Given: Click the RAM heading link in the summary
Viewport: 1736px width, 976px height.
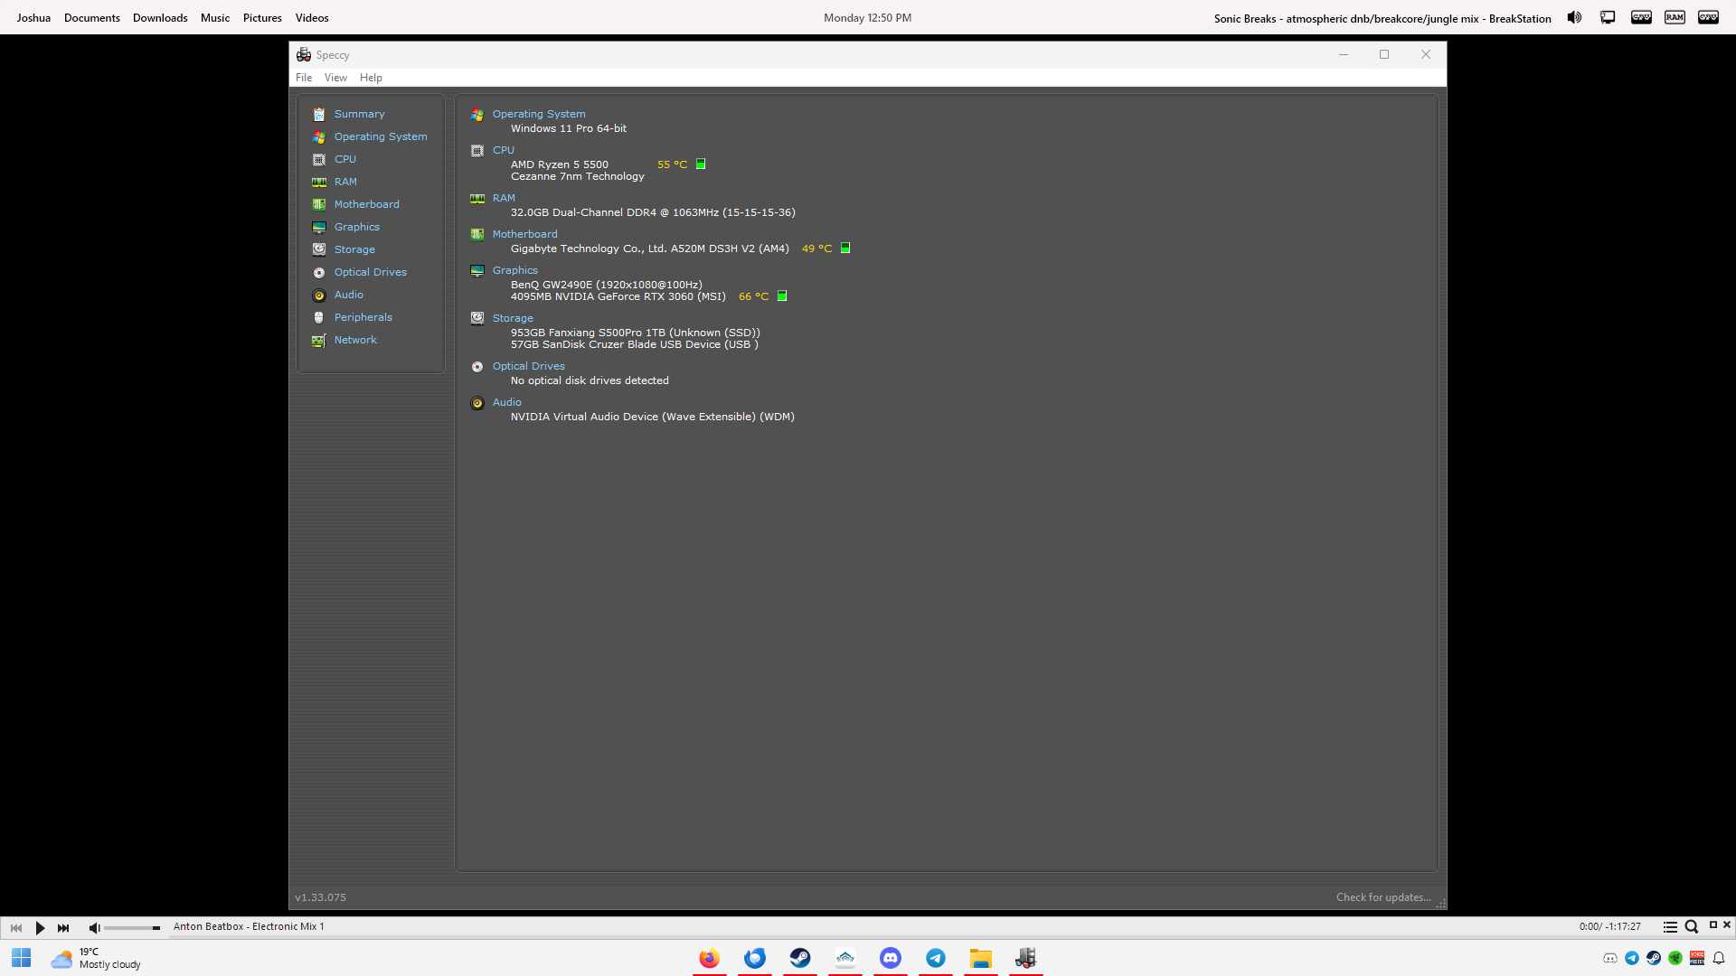Looking at the screenshot, I should tap(504, 198).
